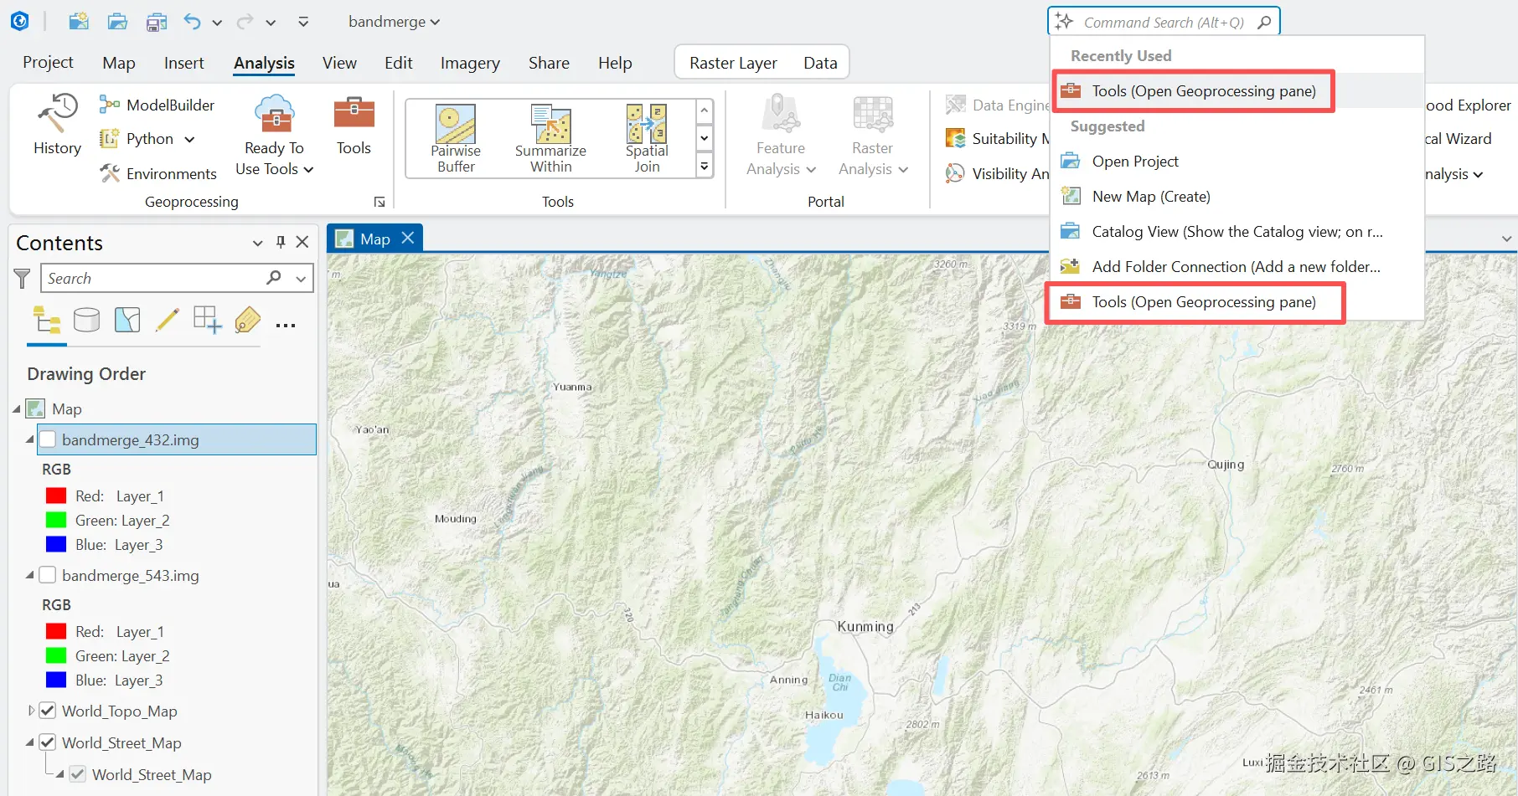Switch to the Imagery ribbon tab

pyautogui.click(x=470, y=62)
